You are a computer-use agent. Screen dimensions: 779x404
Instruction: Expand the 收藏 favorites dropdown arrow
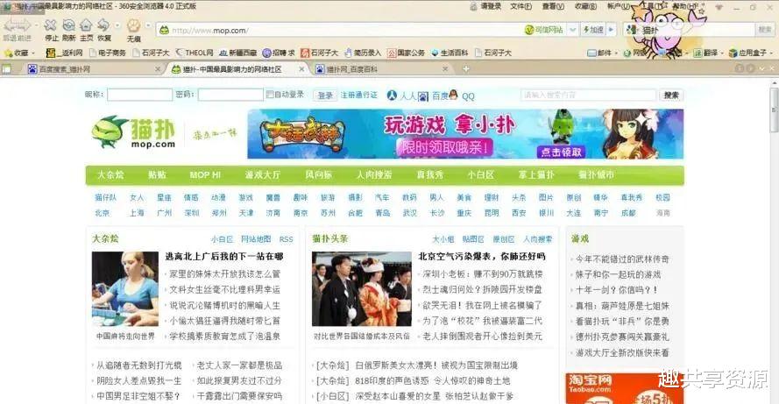[33, 53]
